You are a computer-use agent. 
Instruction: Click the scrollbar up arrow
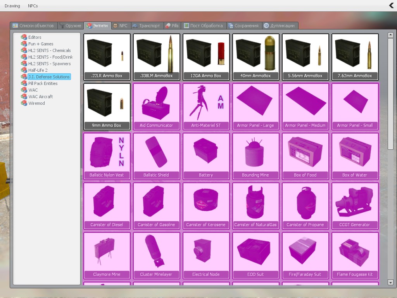coord(390,35)
